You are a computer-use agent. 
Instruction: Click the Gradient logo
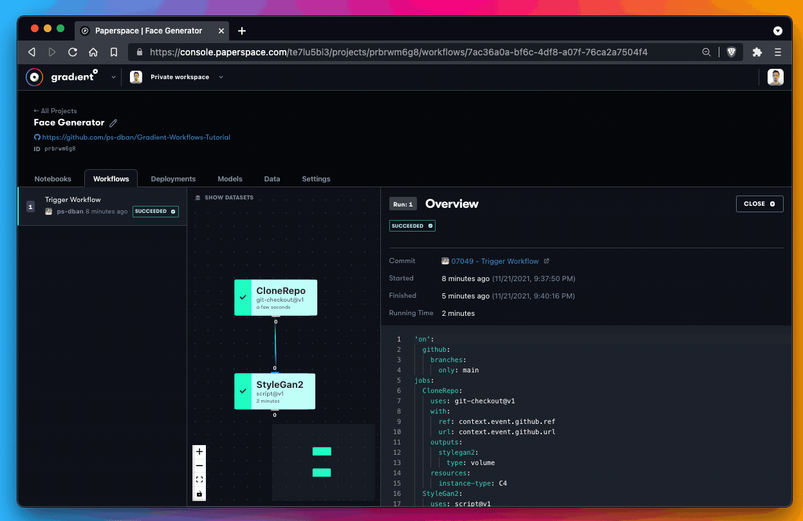coord(62,77)
